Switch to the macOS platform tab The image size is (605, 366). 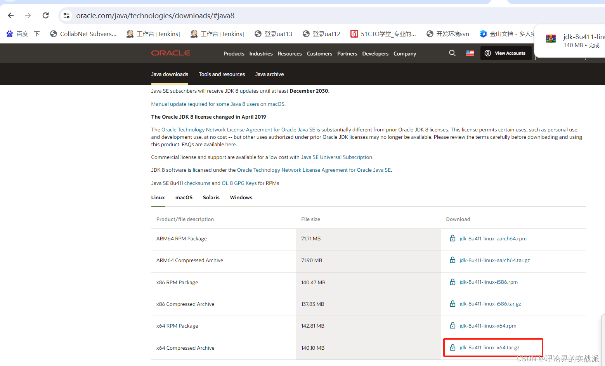184,197
